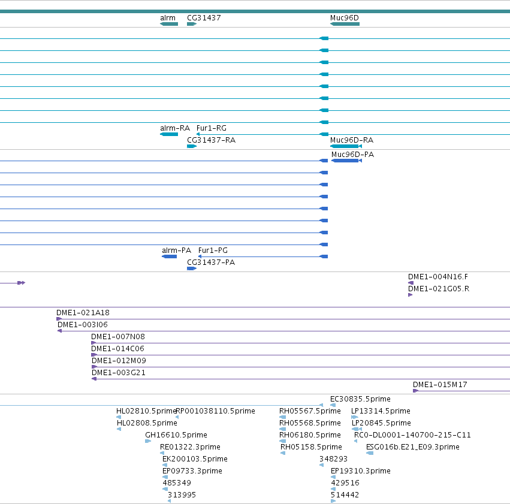This screenshot has height=504, width=510.
Task: Click EST EC30835.5prime
Action: [x=333, y=405]
